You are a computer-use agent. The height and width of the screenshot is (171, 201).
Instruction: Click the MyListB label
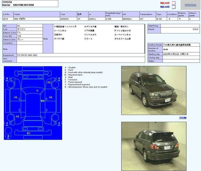165,7
